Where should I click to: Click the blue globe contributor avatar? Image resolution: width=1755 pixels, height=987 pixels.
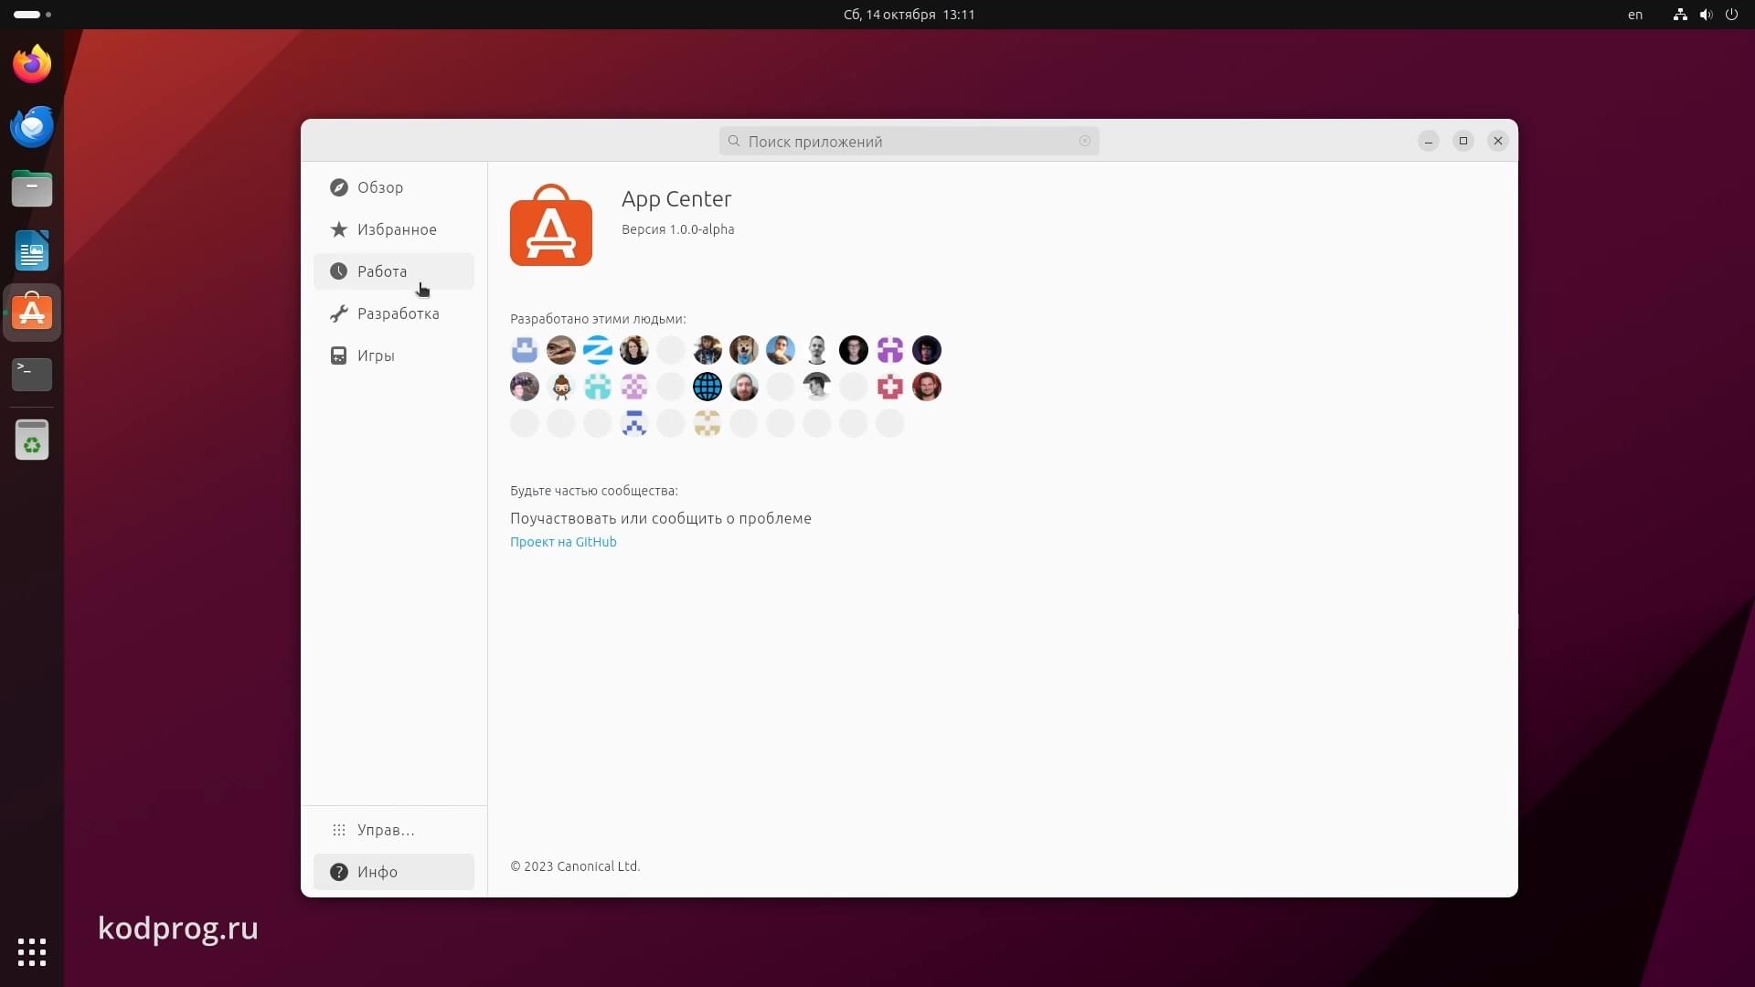point(707,387)
